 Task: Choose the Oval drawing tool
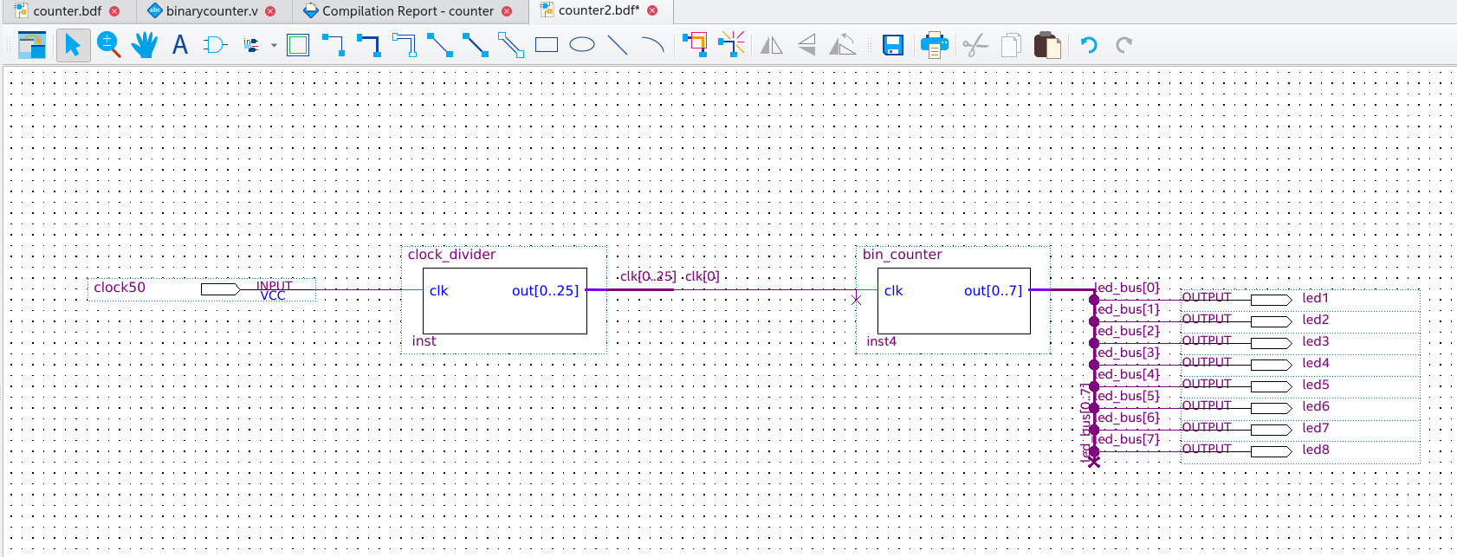[x=582, y=44]
